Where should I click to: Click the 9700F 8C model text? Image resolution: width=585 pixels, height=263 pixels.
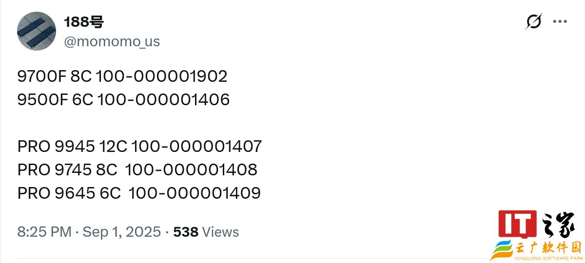click(55, 76)
